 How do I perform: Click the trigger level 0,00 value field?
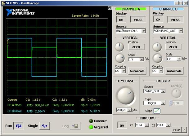click(178, 103)
